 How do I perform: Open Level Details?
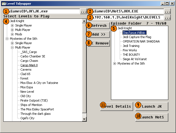click(117, 107)
